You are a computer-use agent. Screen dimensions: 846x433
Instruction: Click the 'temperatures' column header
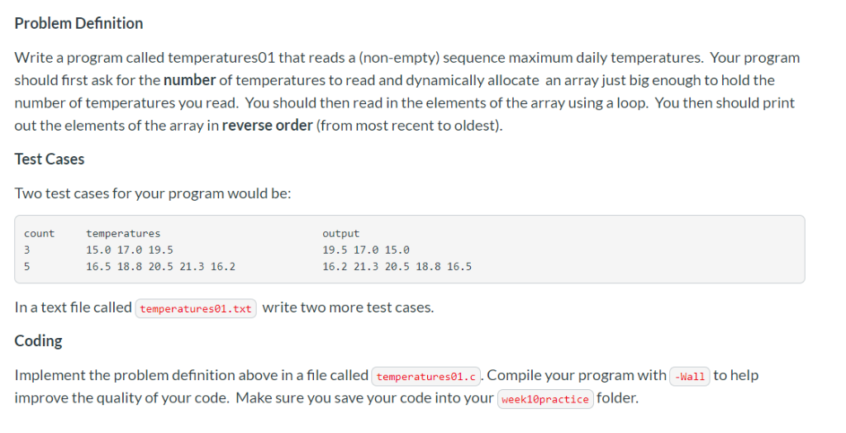(123, 234)
